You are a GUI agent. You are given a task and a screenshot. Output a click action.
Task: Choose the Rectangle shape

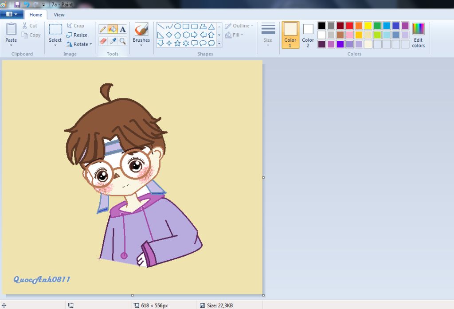(186, 27)
